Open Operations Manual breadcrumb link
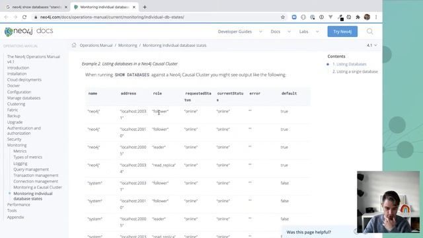The height and width of the screenshot is (238, 423). pos(96,46)
